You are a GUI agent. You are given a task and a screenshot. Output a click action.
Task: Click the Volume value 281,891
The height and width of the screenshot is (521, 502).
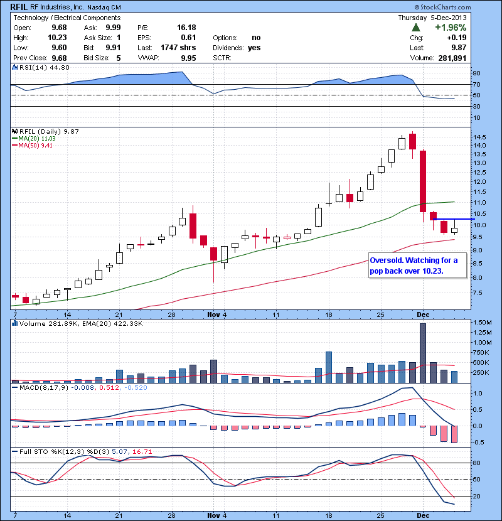coord(452,58)
